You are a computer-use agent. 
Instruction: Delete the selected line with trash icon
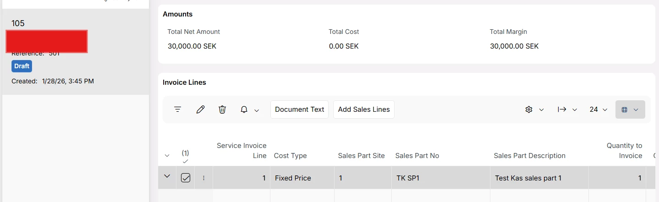click(222, 109)
